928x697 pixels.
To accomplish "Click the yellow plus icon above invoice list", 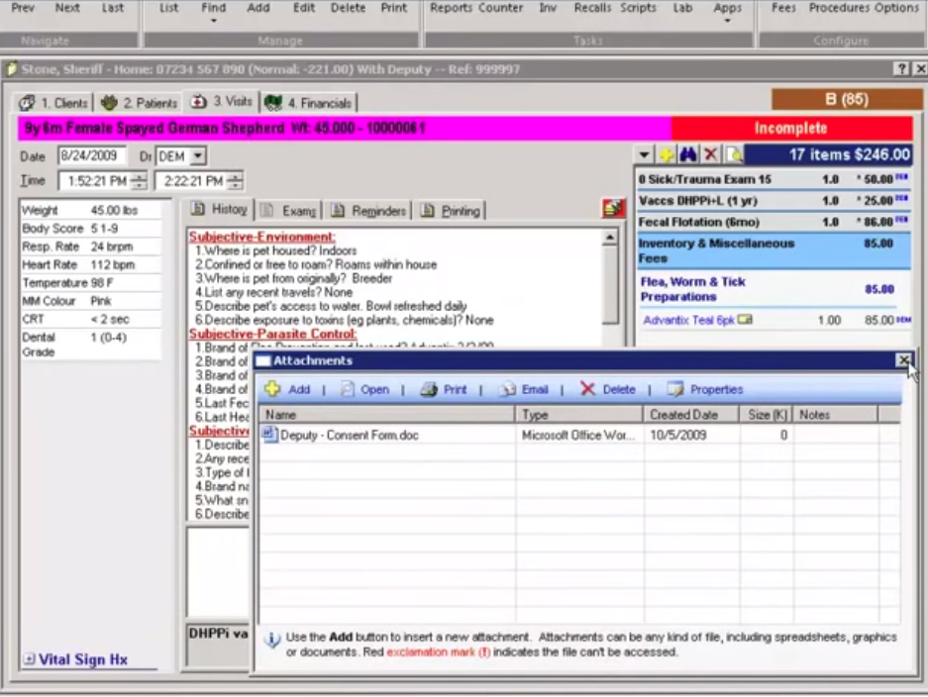I will pyautogui.click(x=667, y=155).
